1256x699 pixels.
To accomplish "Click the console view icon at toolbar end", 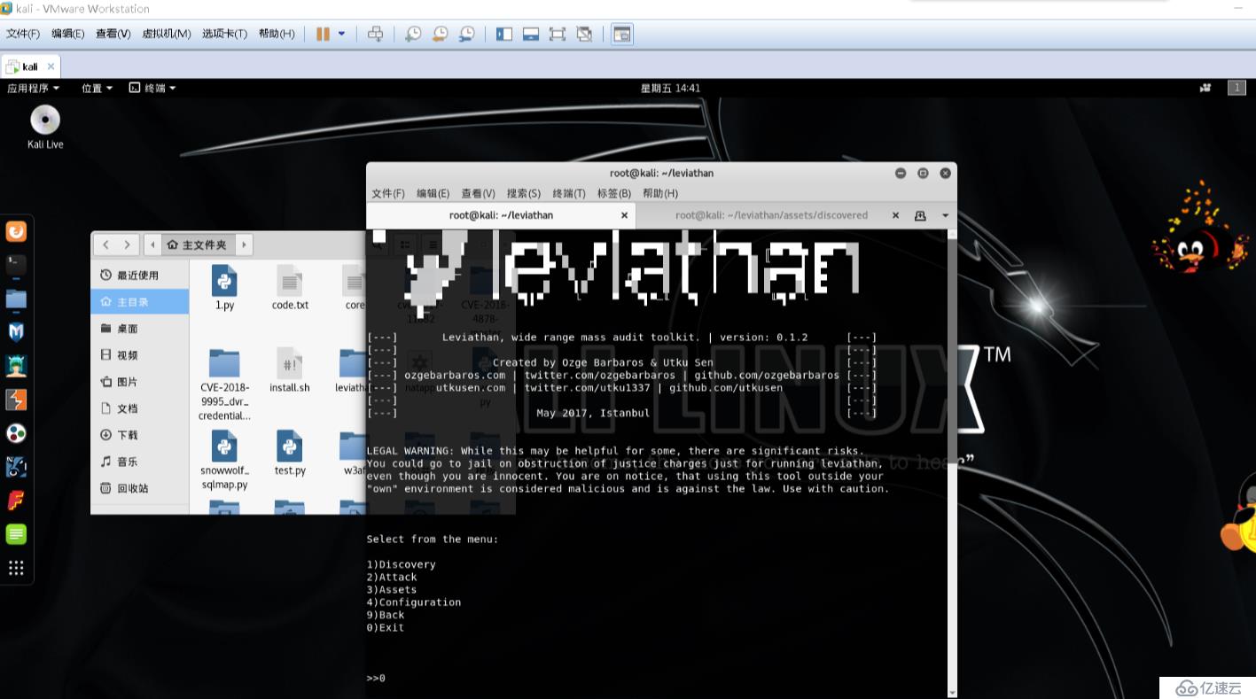I will [622, 34].
